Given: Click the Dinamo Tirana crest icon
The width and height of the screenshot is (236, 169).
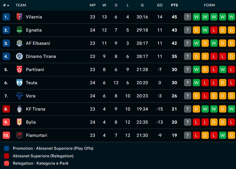Looking at the screenshot, I should click(x=19, y=56).
